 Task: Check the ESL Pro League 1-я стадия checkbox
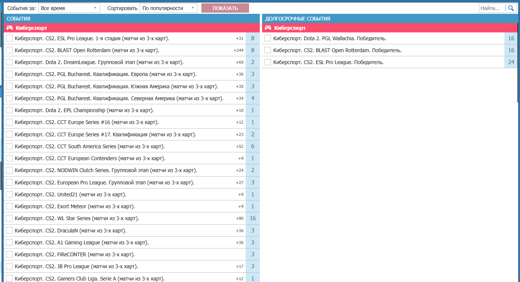coord(9,38)
